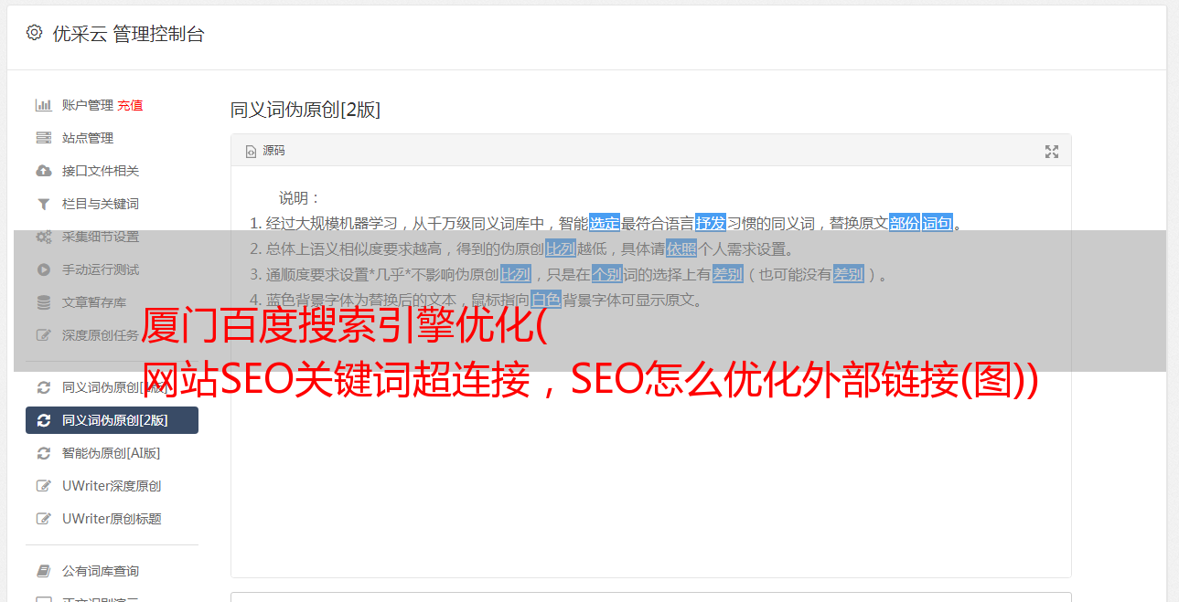Open the UWriter原创标题 menu item
This screenshot has width=1179, height=602.
tap(112, 519)
